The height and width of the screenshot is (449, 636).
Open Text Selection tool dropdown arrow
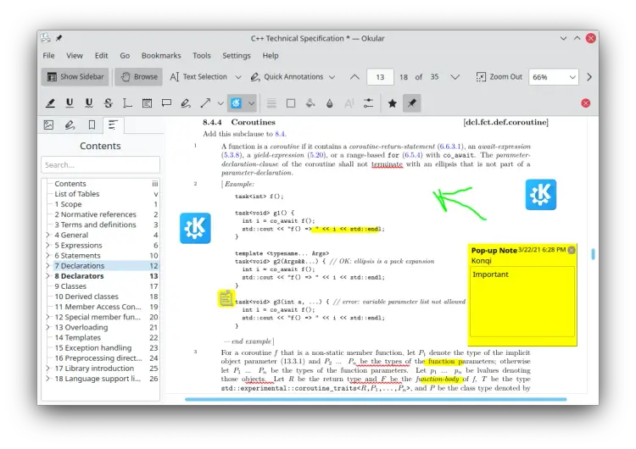coord(238,77)
